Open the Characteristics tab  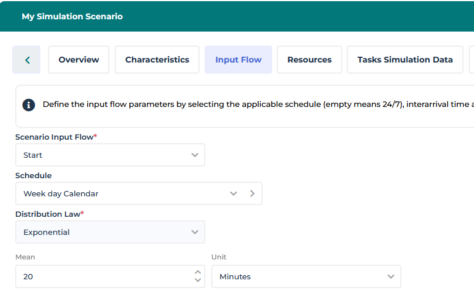click(157, 60)
